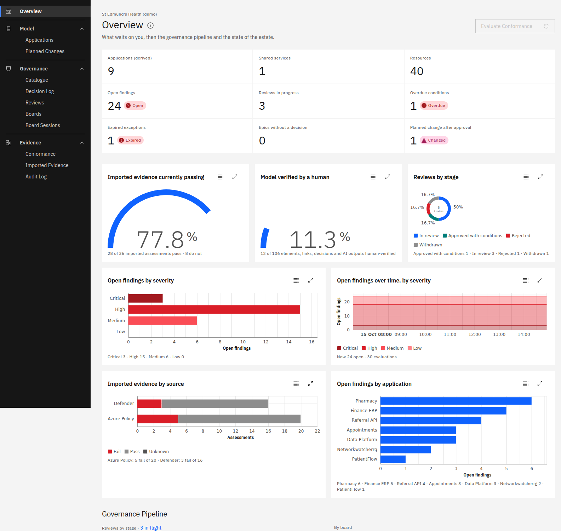Open Applications in the sidebar
The image size is (561, 531).
[x=45, y=40]
